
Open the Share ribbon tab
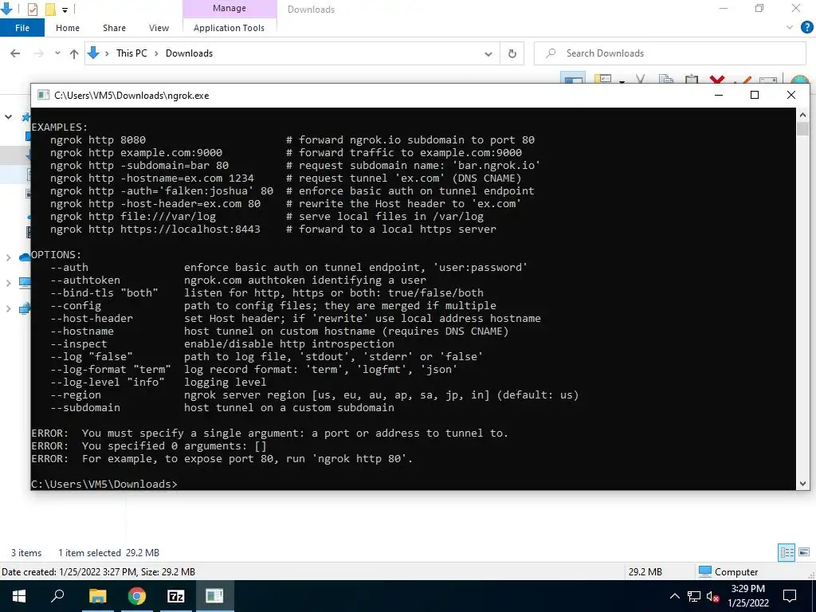click(x=114, y=28)
